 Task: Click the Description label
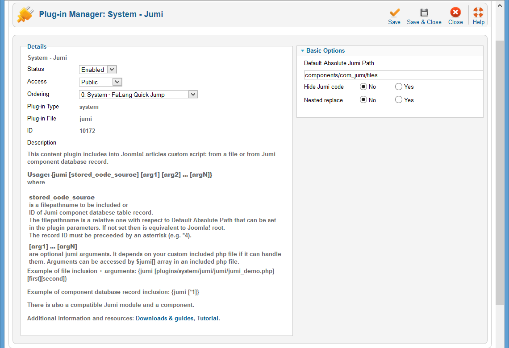pyautogui.click(x=42, y=143)
